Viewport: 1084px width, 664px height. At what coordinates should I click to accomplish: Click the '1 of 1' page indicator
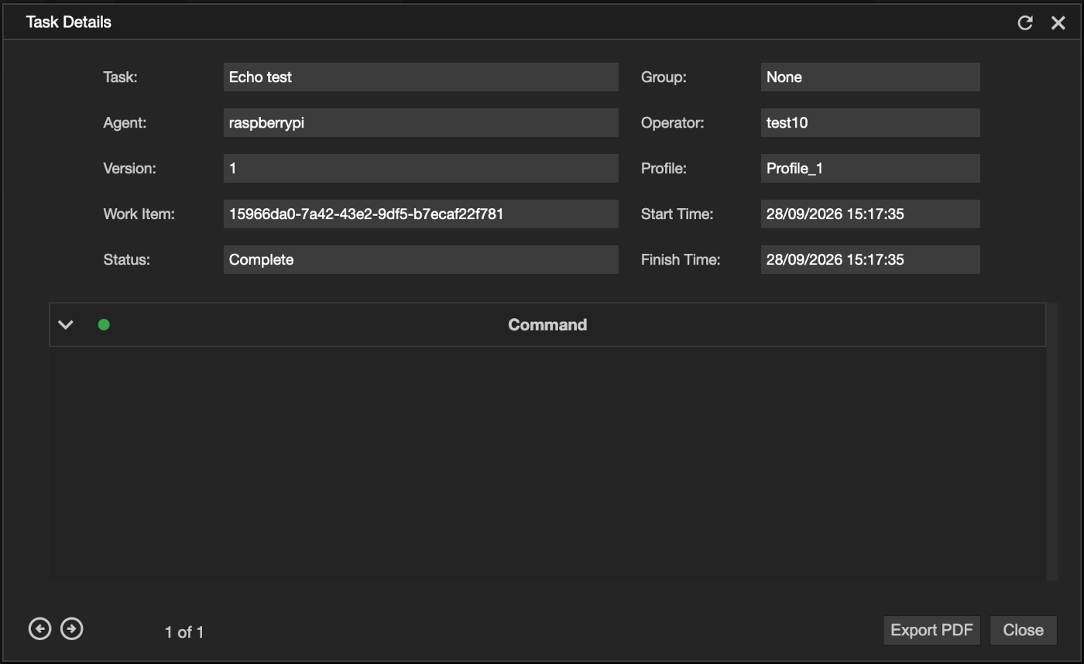pyautogui.click(x=184, y=632)
